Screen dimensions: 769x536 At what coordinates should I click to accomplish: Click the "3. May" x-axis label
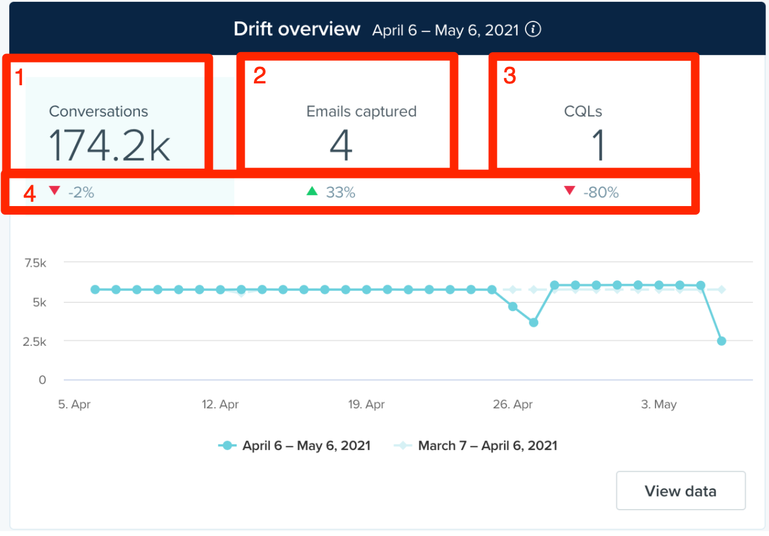659,405
